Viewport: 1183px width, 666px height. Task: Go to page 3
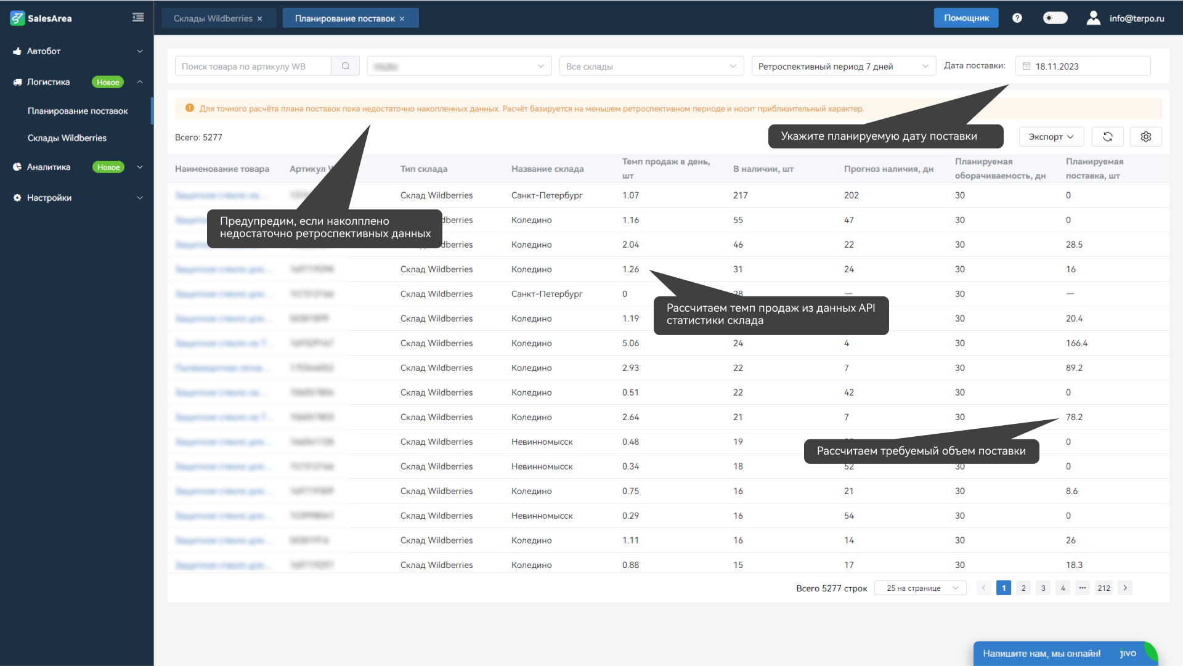coord(1043,588)
